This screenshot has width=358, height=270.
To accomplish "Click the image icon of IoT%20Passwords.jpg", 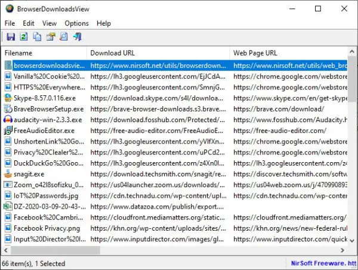I will click(x=8, y=195).
